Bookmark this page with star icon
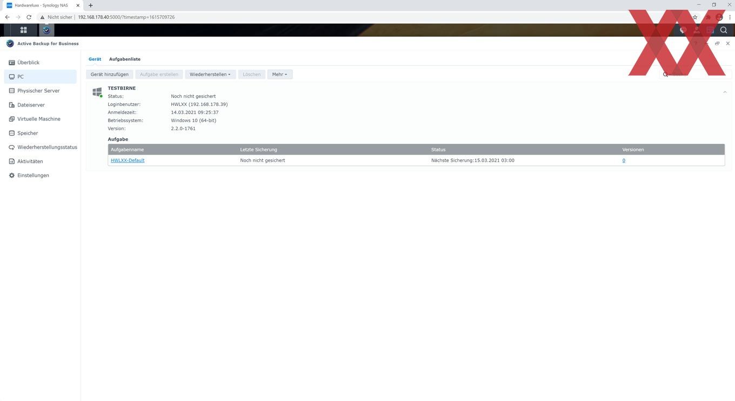Screen dimensions: 735x401 pos(695,17)
